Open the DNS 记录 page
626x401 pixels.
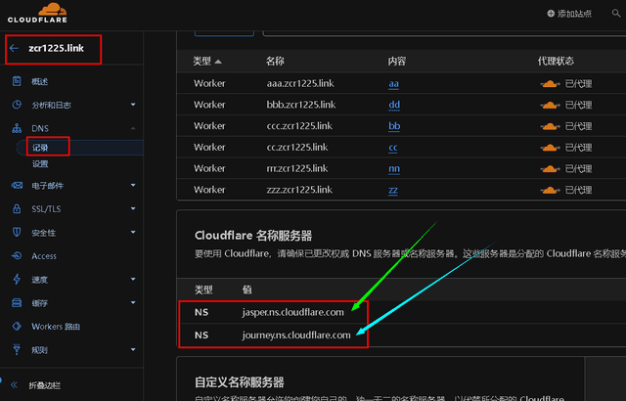point(40,148)
